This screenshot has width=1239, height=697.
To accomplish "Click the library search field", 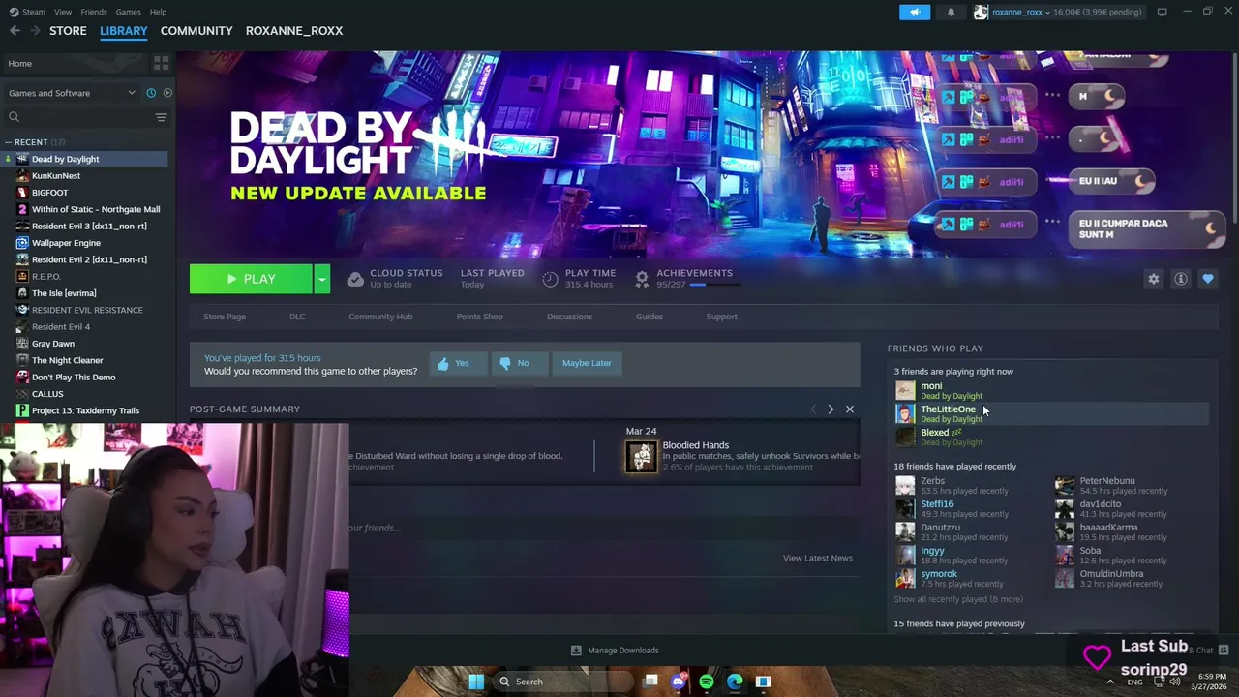I will click(x=77, y=117).
